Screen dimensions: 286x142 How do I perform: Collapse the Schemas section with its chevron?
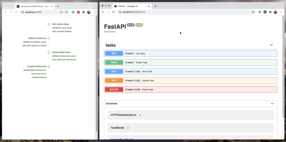point(272,104)
